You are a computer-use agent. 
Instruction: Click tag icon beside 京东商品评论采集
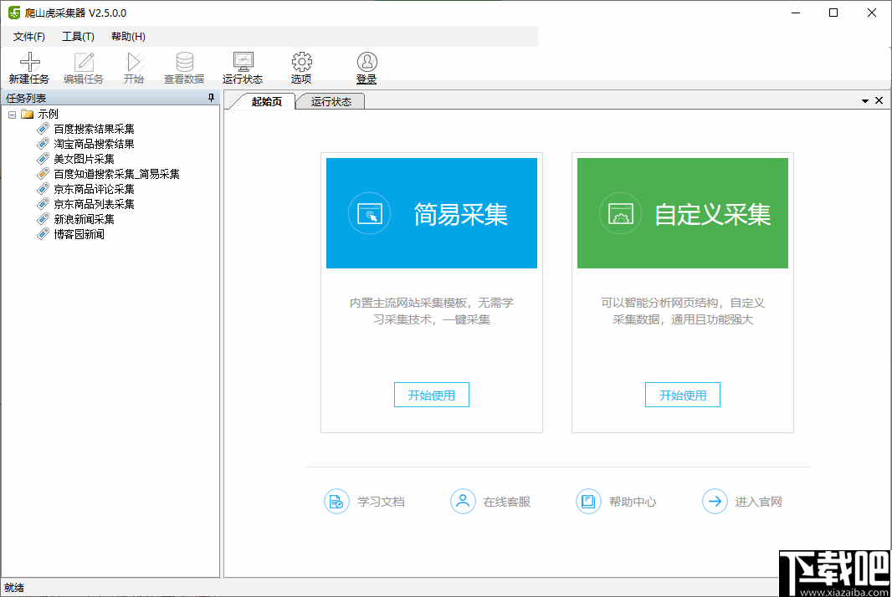44,189
